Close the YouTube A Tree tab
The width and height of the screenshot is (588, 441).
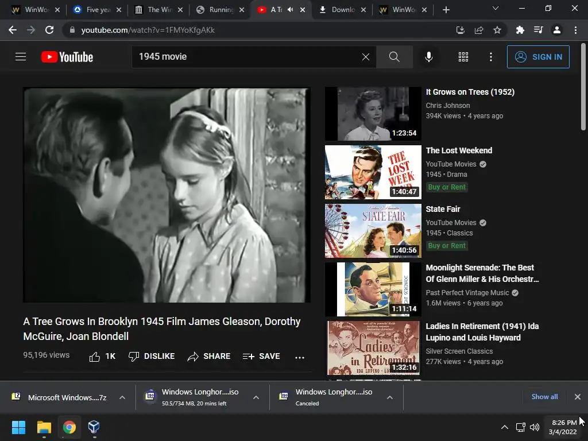coord(303,10)
